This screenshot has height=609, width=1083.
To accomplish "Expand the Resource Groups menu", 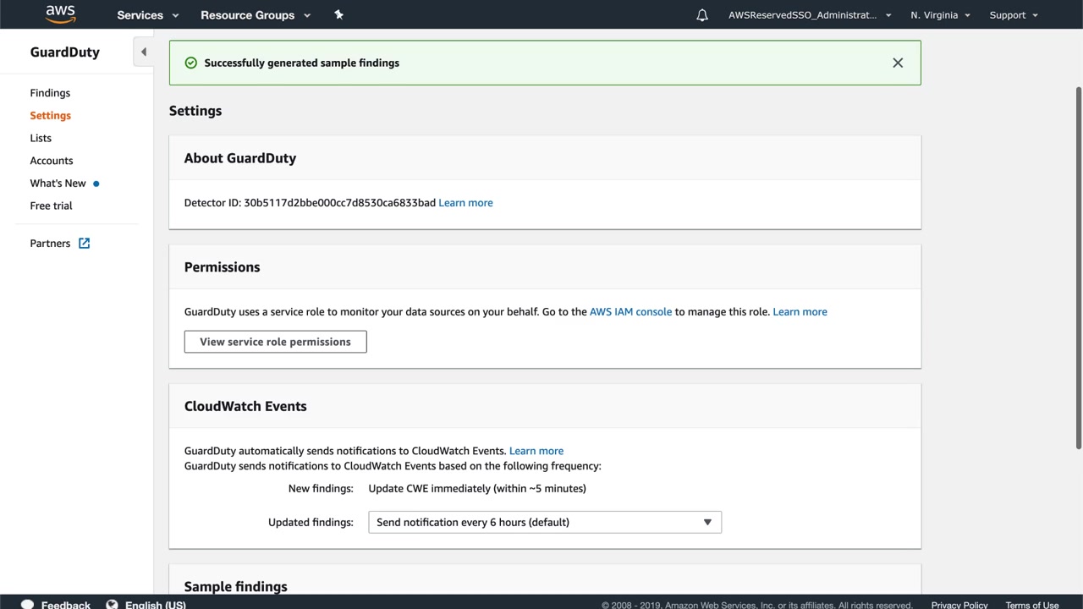I will [x=256, y=15].
